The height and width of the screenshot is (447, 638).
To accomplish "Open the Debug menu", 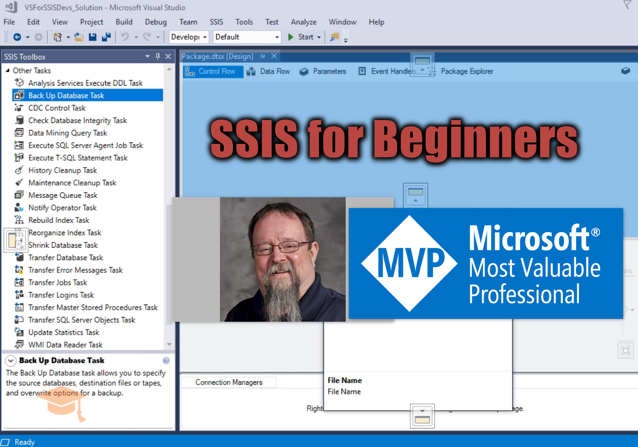I will [156, 22].
